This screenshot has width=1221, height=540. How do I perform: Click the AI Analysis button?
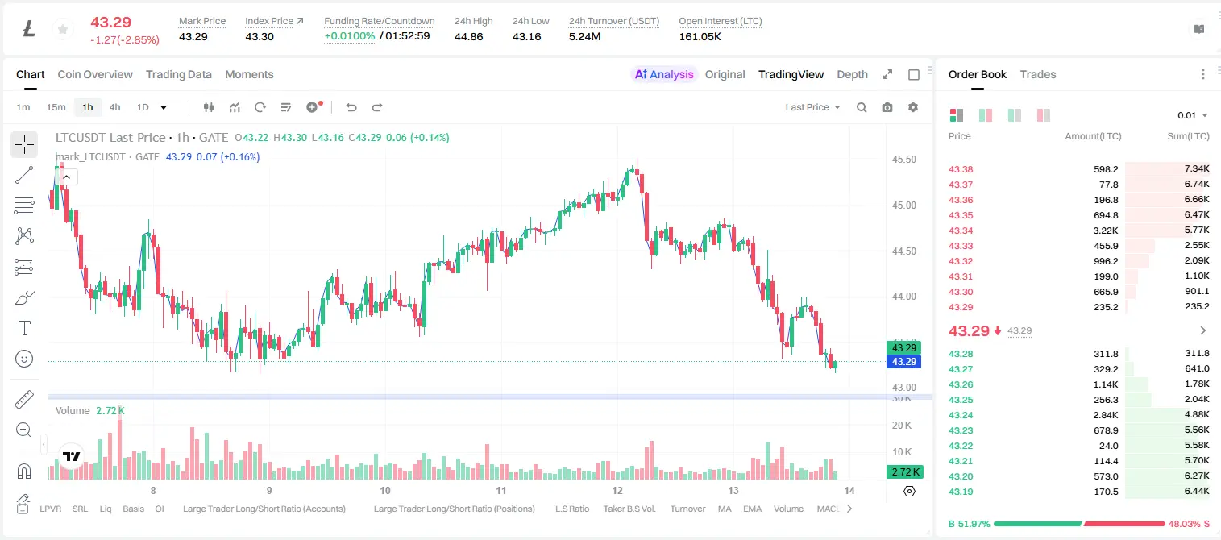point(664,74)
